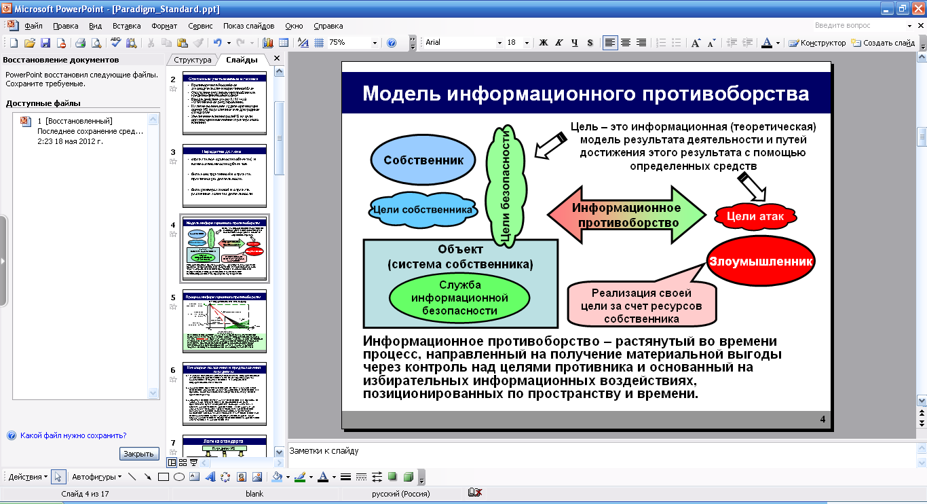This screenshot has height=504, width=927.
Task: Save the presentation with floppy icon
Action: tap(45, 43)
